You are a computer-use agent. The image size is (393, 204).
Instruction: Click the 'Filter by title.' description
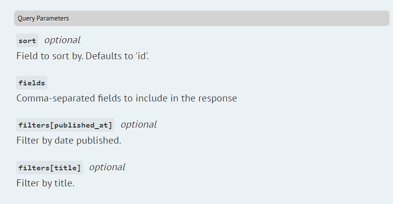tap(45, 183)
